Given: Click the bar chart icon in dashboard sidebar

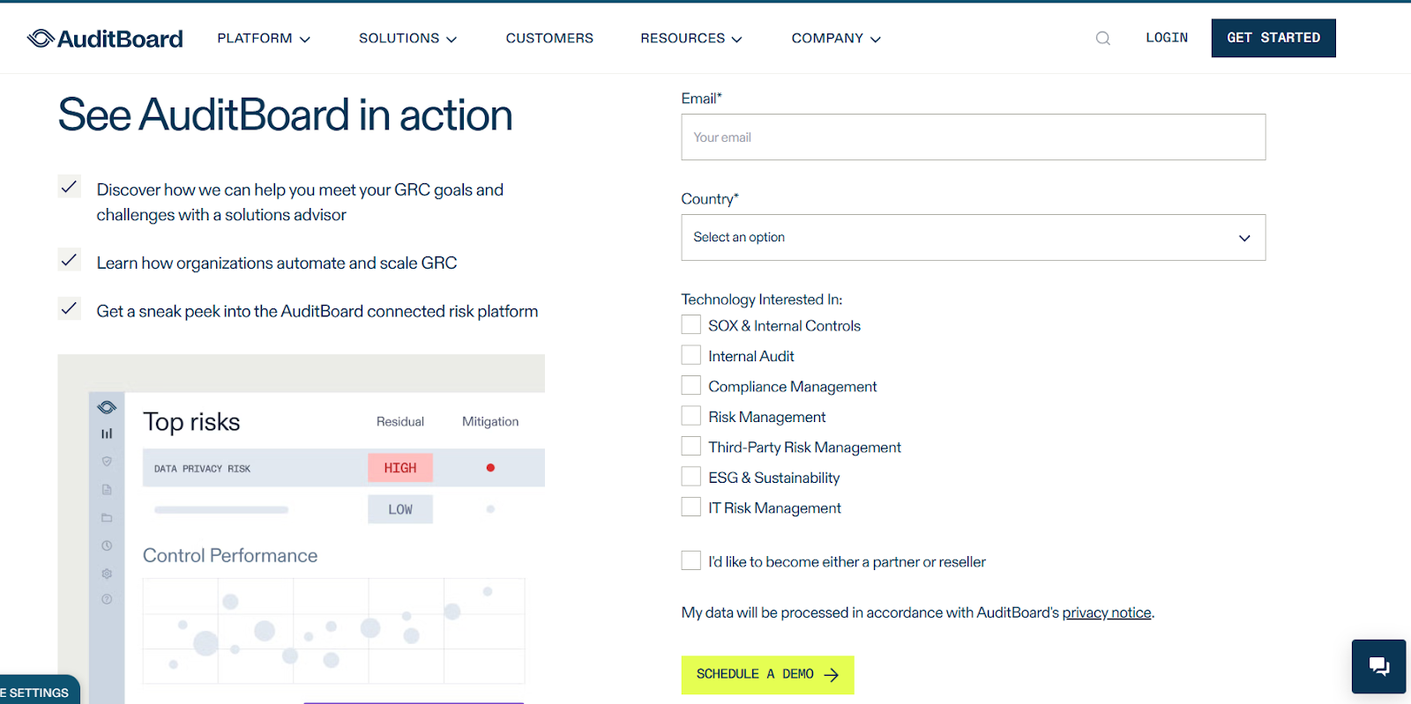Looking at the screenshot, I should tap(107, 434).
